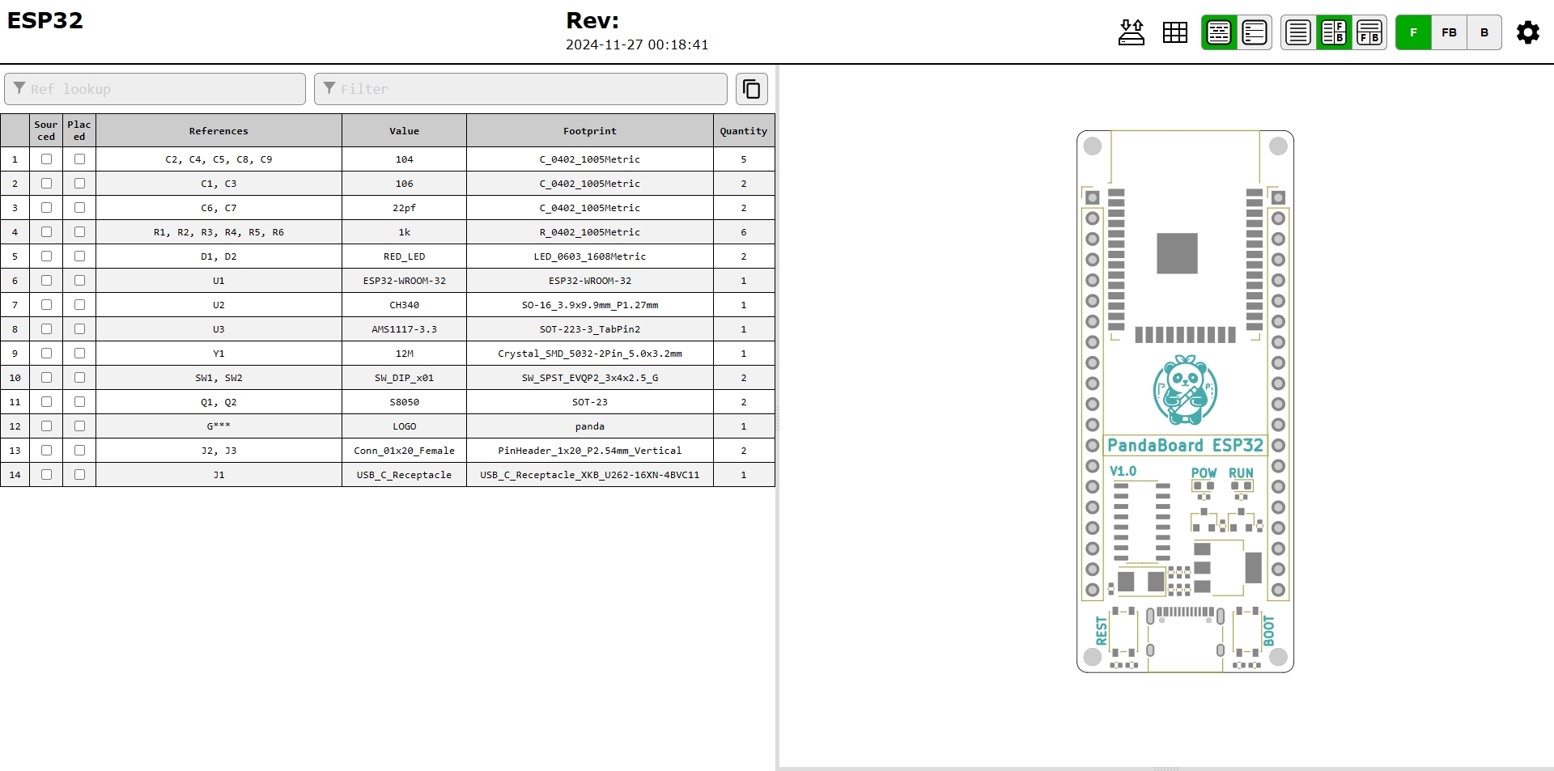Check Placed box for D1, D2 row
Image resolution: width=1554 pixels, height=771 pixels.
click(x=79, y=256)
